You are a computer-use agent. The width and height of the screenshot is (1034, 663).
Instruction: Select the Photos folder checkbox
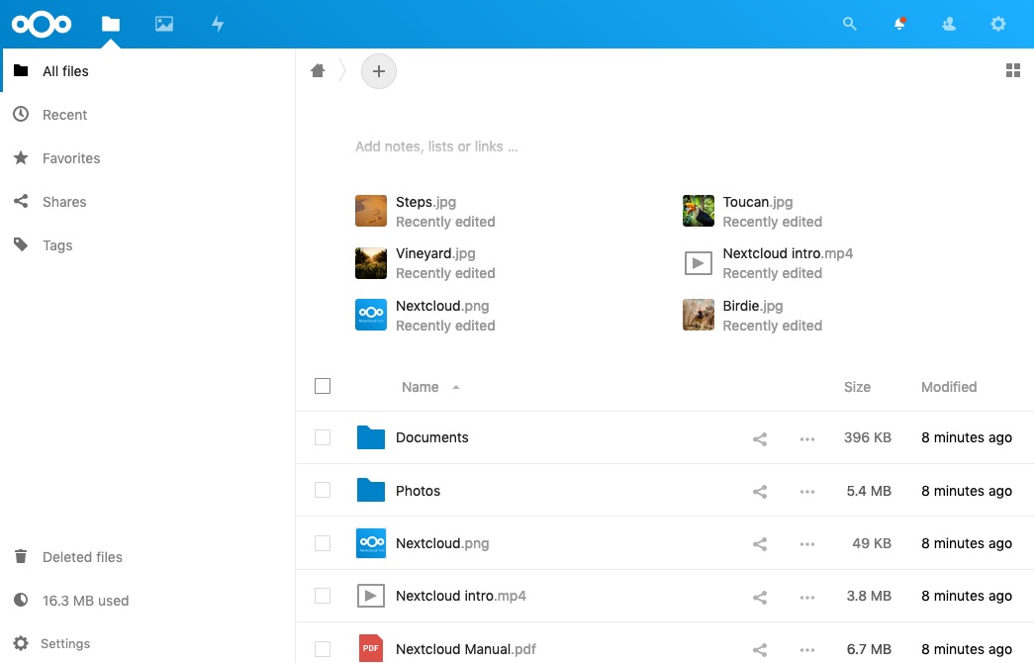323,491
